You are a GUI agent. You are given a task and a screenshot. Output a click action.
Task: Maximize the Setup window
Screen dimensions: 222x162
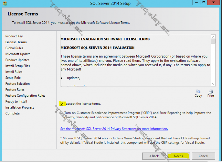click(204, 2)
